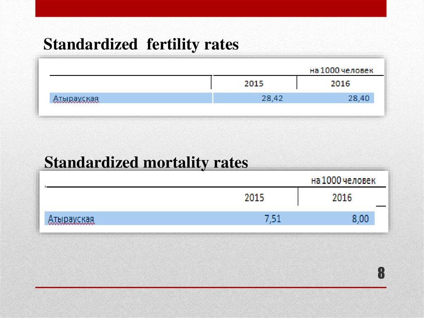424x318 pixels.
Task: Click the 'Standardized mortality rates' heading
Action: pyautogui.click(x=146, y=163)
